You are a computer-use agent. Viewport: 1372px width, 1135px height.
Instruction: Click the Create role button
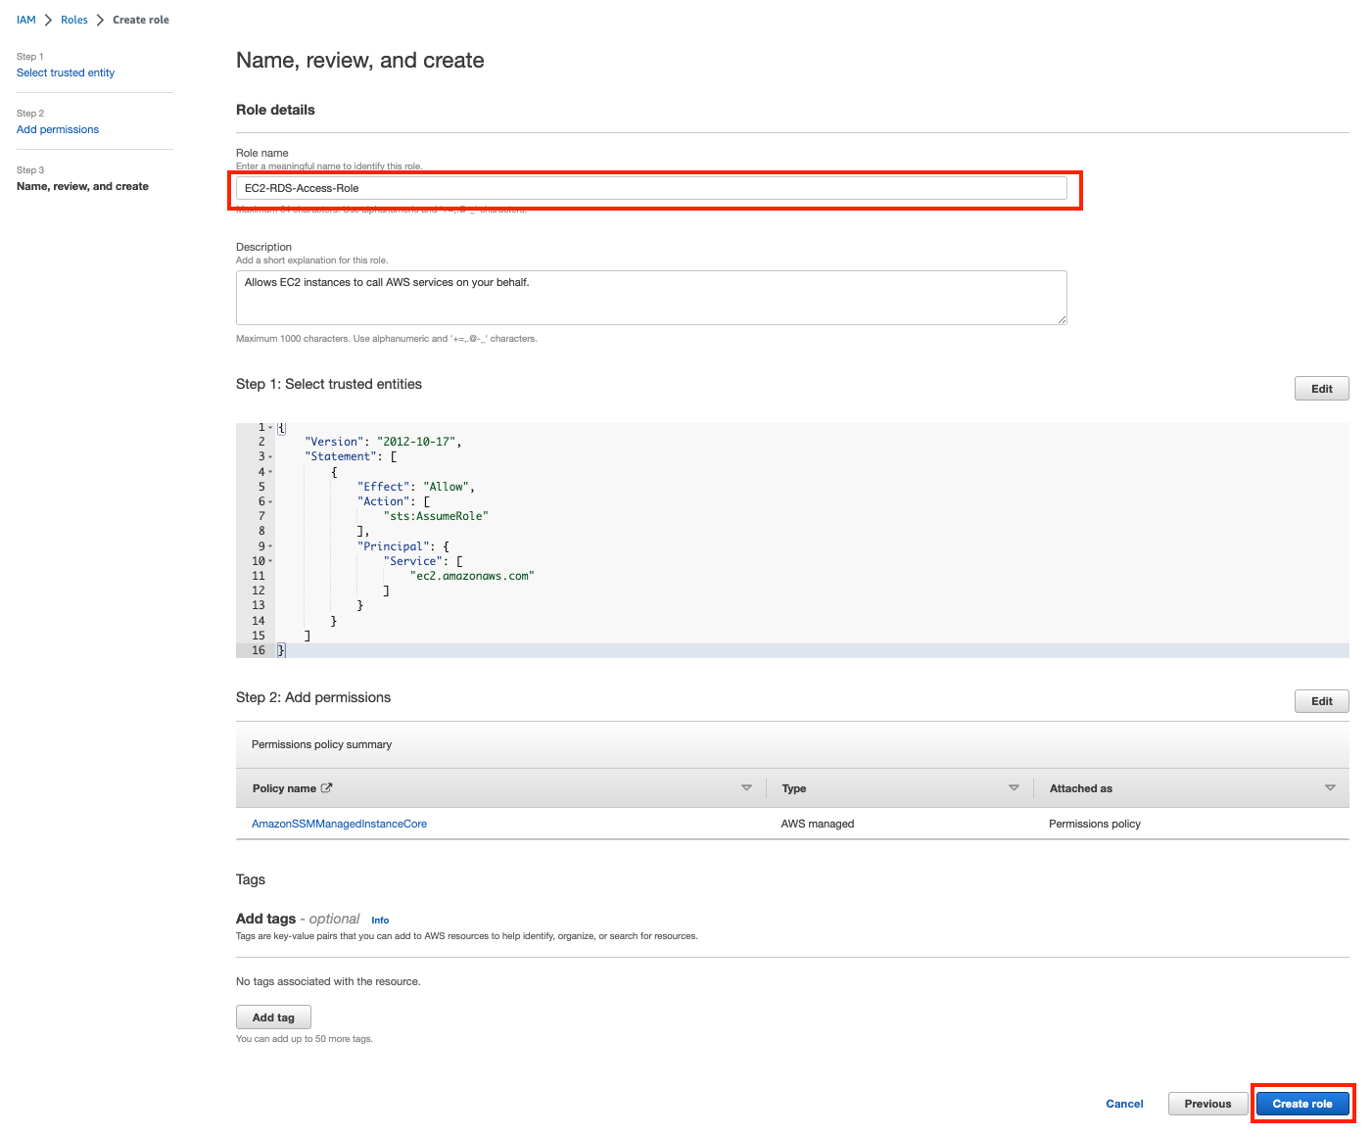[1301, 1104]
